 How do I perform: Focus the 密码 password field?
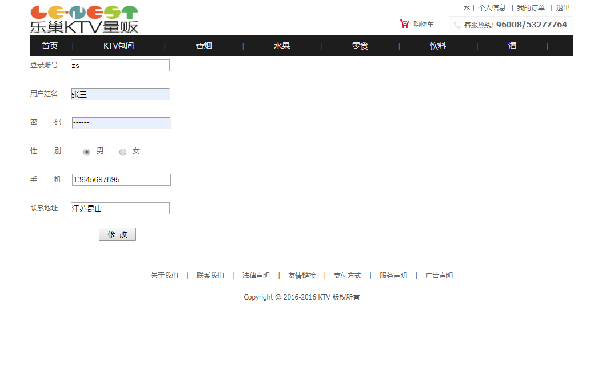[121, 122]
